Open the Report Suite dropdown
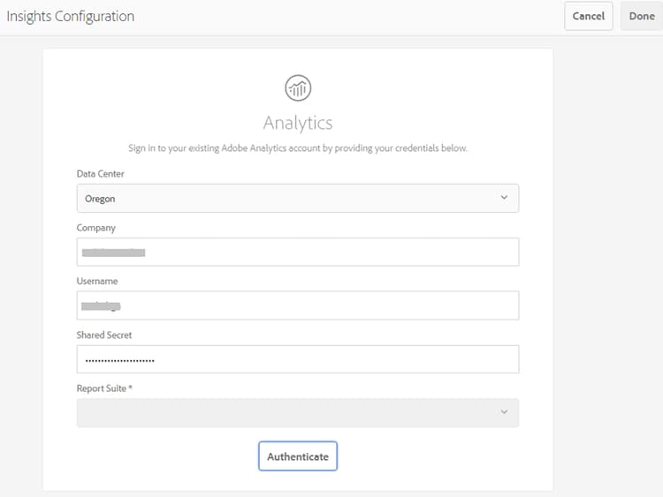 tap(298, 412)
